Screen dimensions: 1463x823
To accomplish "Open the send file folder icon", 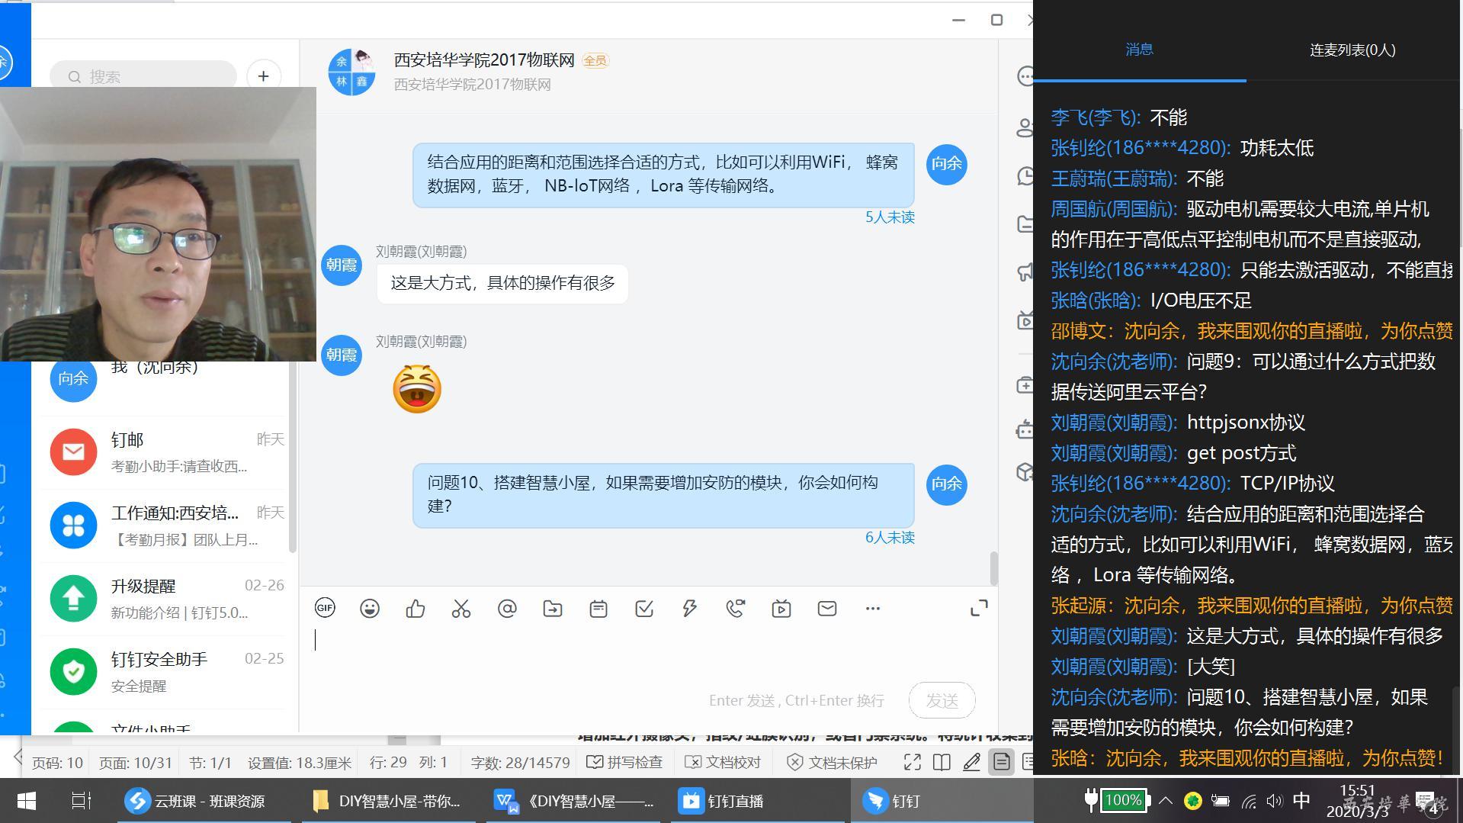I will (x=553, y=608).
